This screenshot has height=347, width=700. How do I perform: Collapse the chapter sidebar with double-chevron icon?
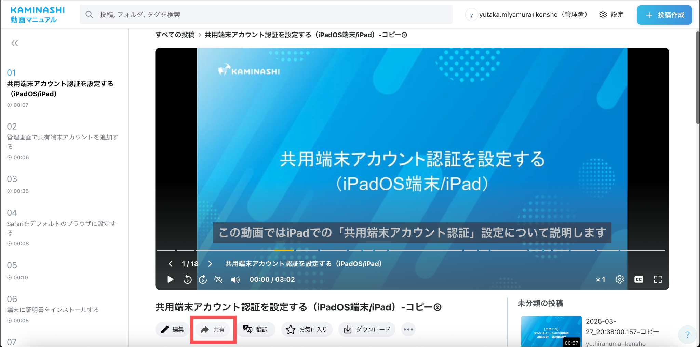[x=14, y=43]
